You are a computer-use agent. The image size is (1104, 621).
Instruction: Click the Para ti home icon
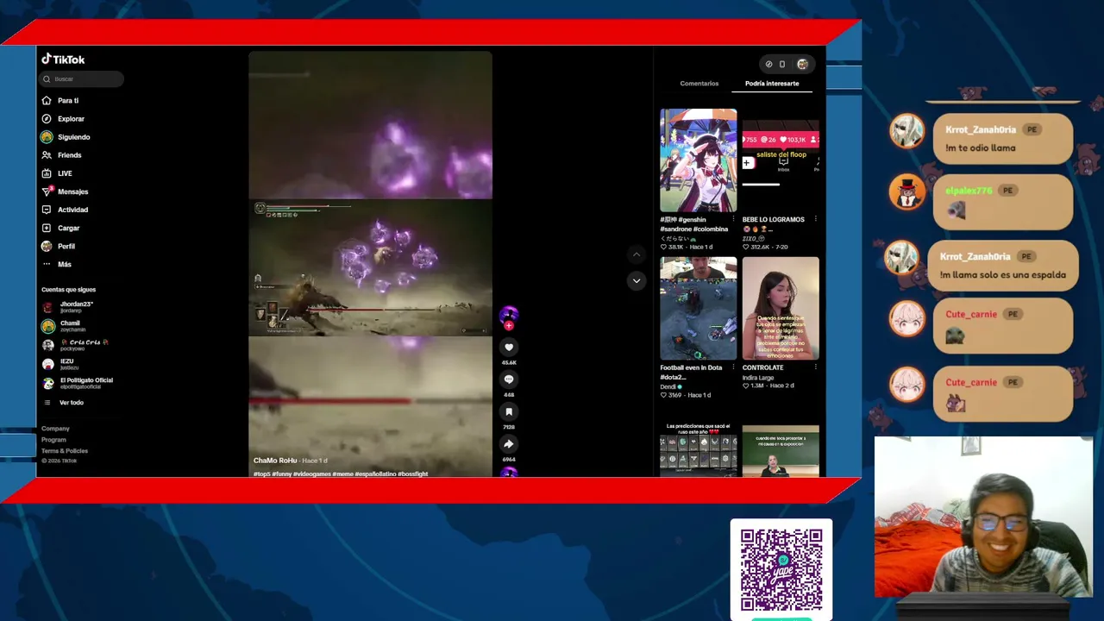[47, 101]
